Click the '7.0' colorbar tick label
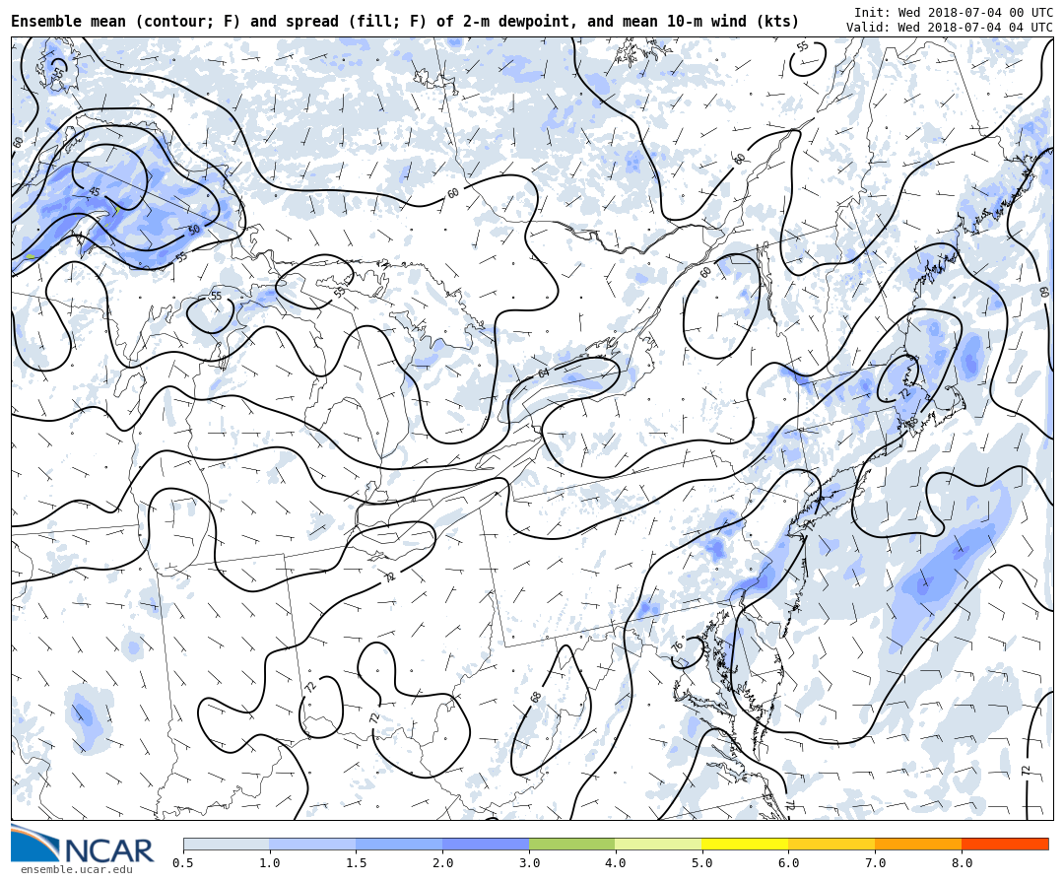Image resolution: width=1064 pixels, height=882 pixels. (876, 863)
